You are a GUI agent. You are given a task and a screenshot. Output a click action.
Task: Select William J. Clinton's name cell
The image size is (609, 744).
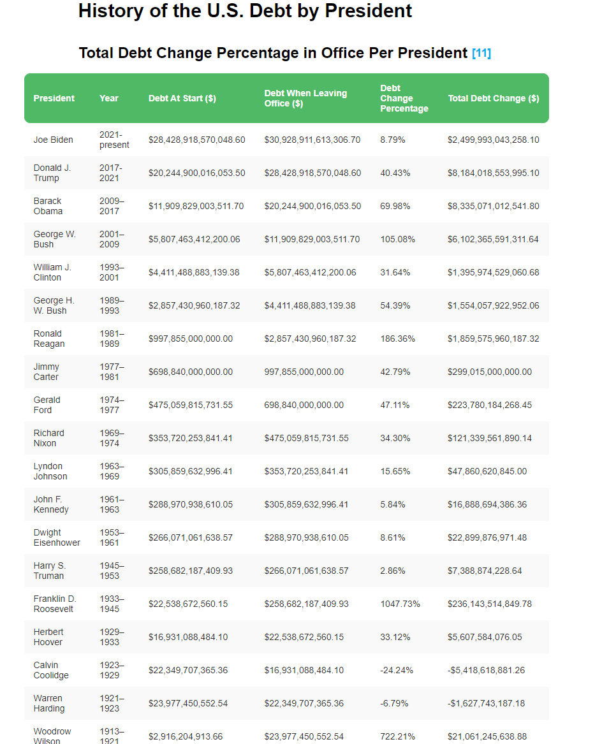point(52,272)
